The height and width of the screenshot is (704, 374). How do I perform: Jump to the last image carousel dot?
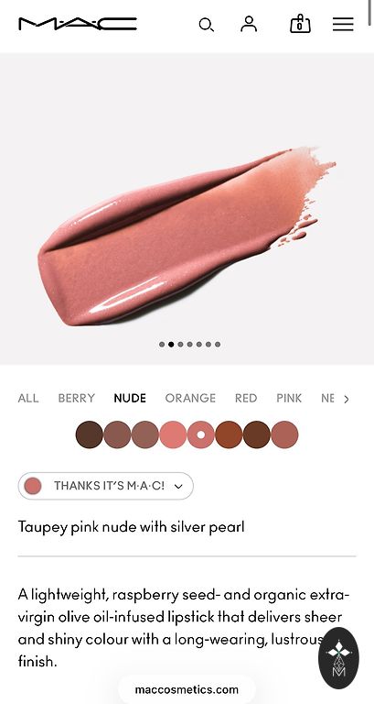218,345
